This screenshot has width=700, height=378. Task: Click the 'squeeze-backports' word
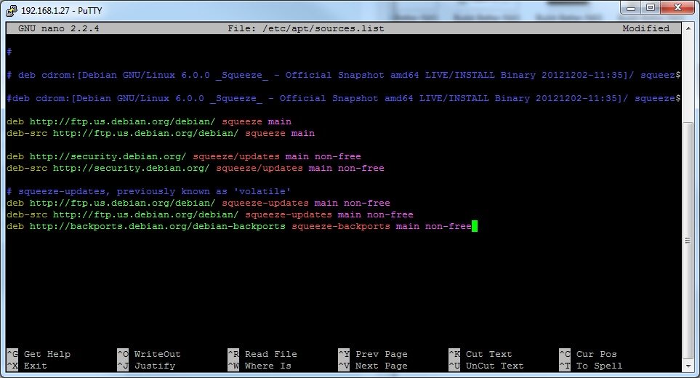point(341,226)
